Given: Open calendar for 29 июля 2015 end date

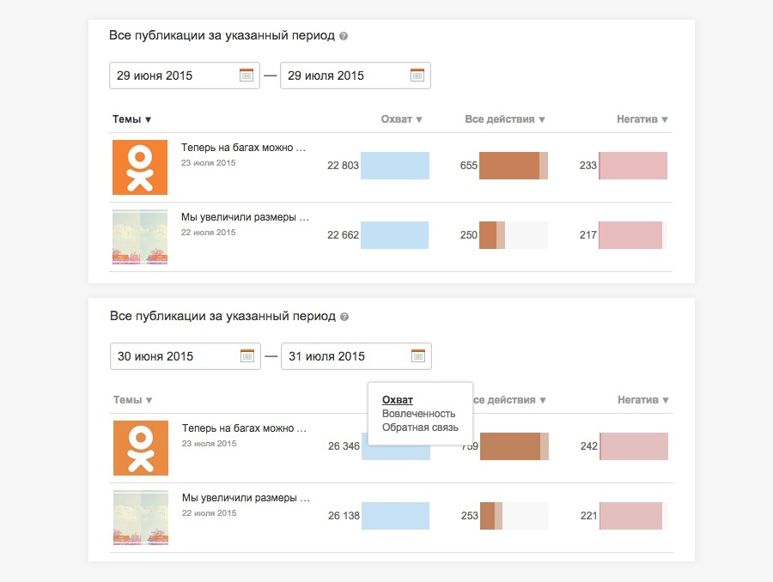Looking at the screenshot, I should tap(417, 76).
